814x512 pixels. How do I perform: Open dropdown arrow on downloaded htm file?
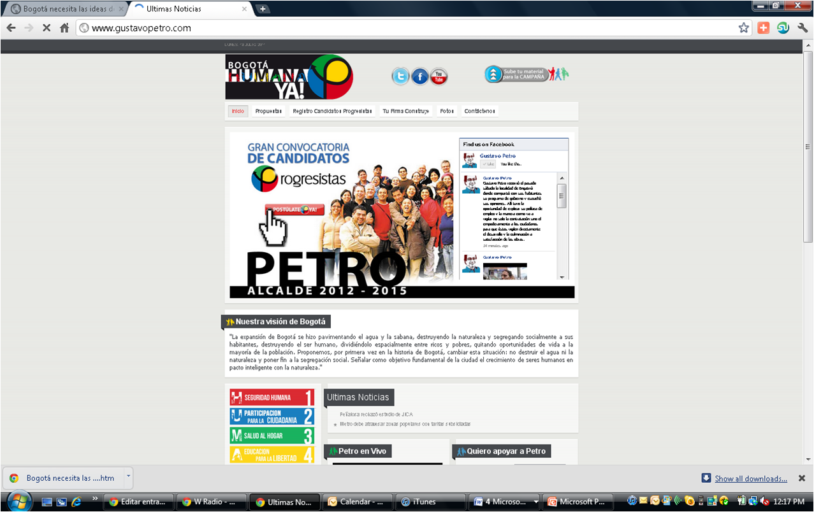coord(128,476)
